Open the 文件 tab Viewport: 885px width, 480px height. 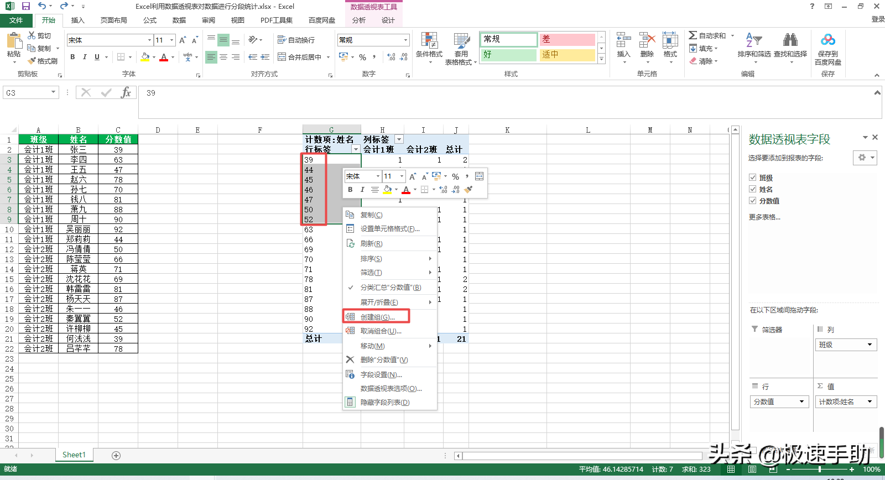(16, 20)
